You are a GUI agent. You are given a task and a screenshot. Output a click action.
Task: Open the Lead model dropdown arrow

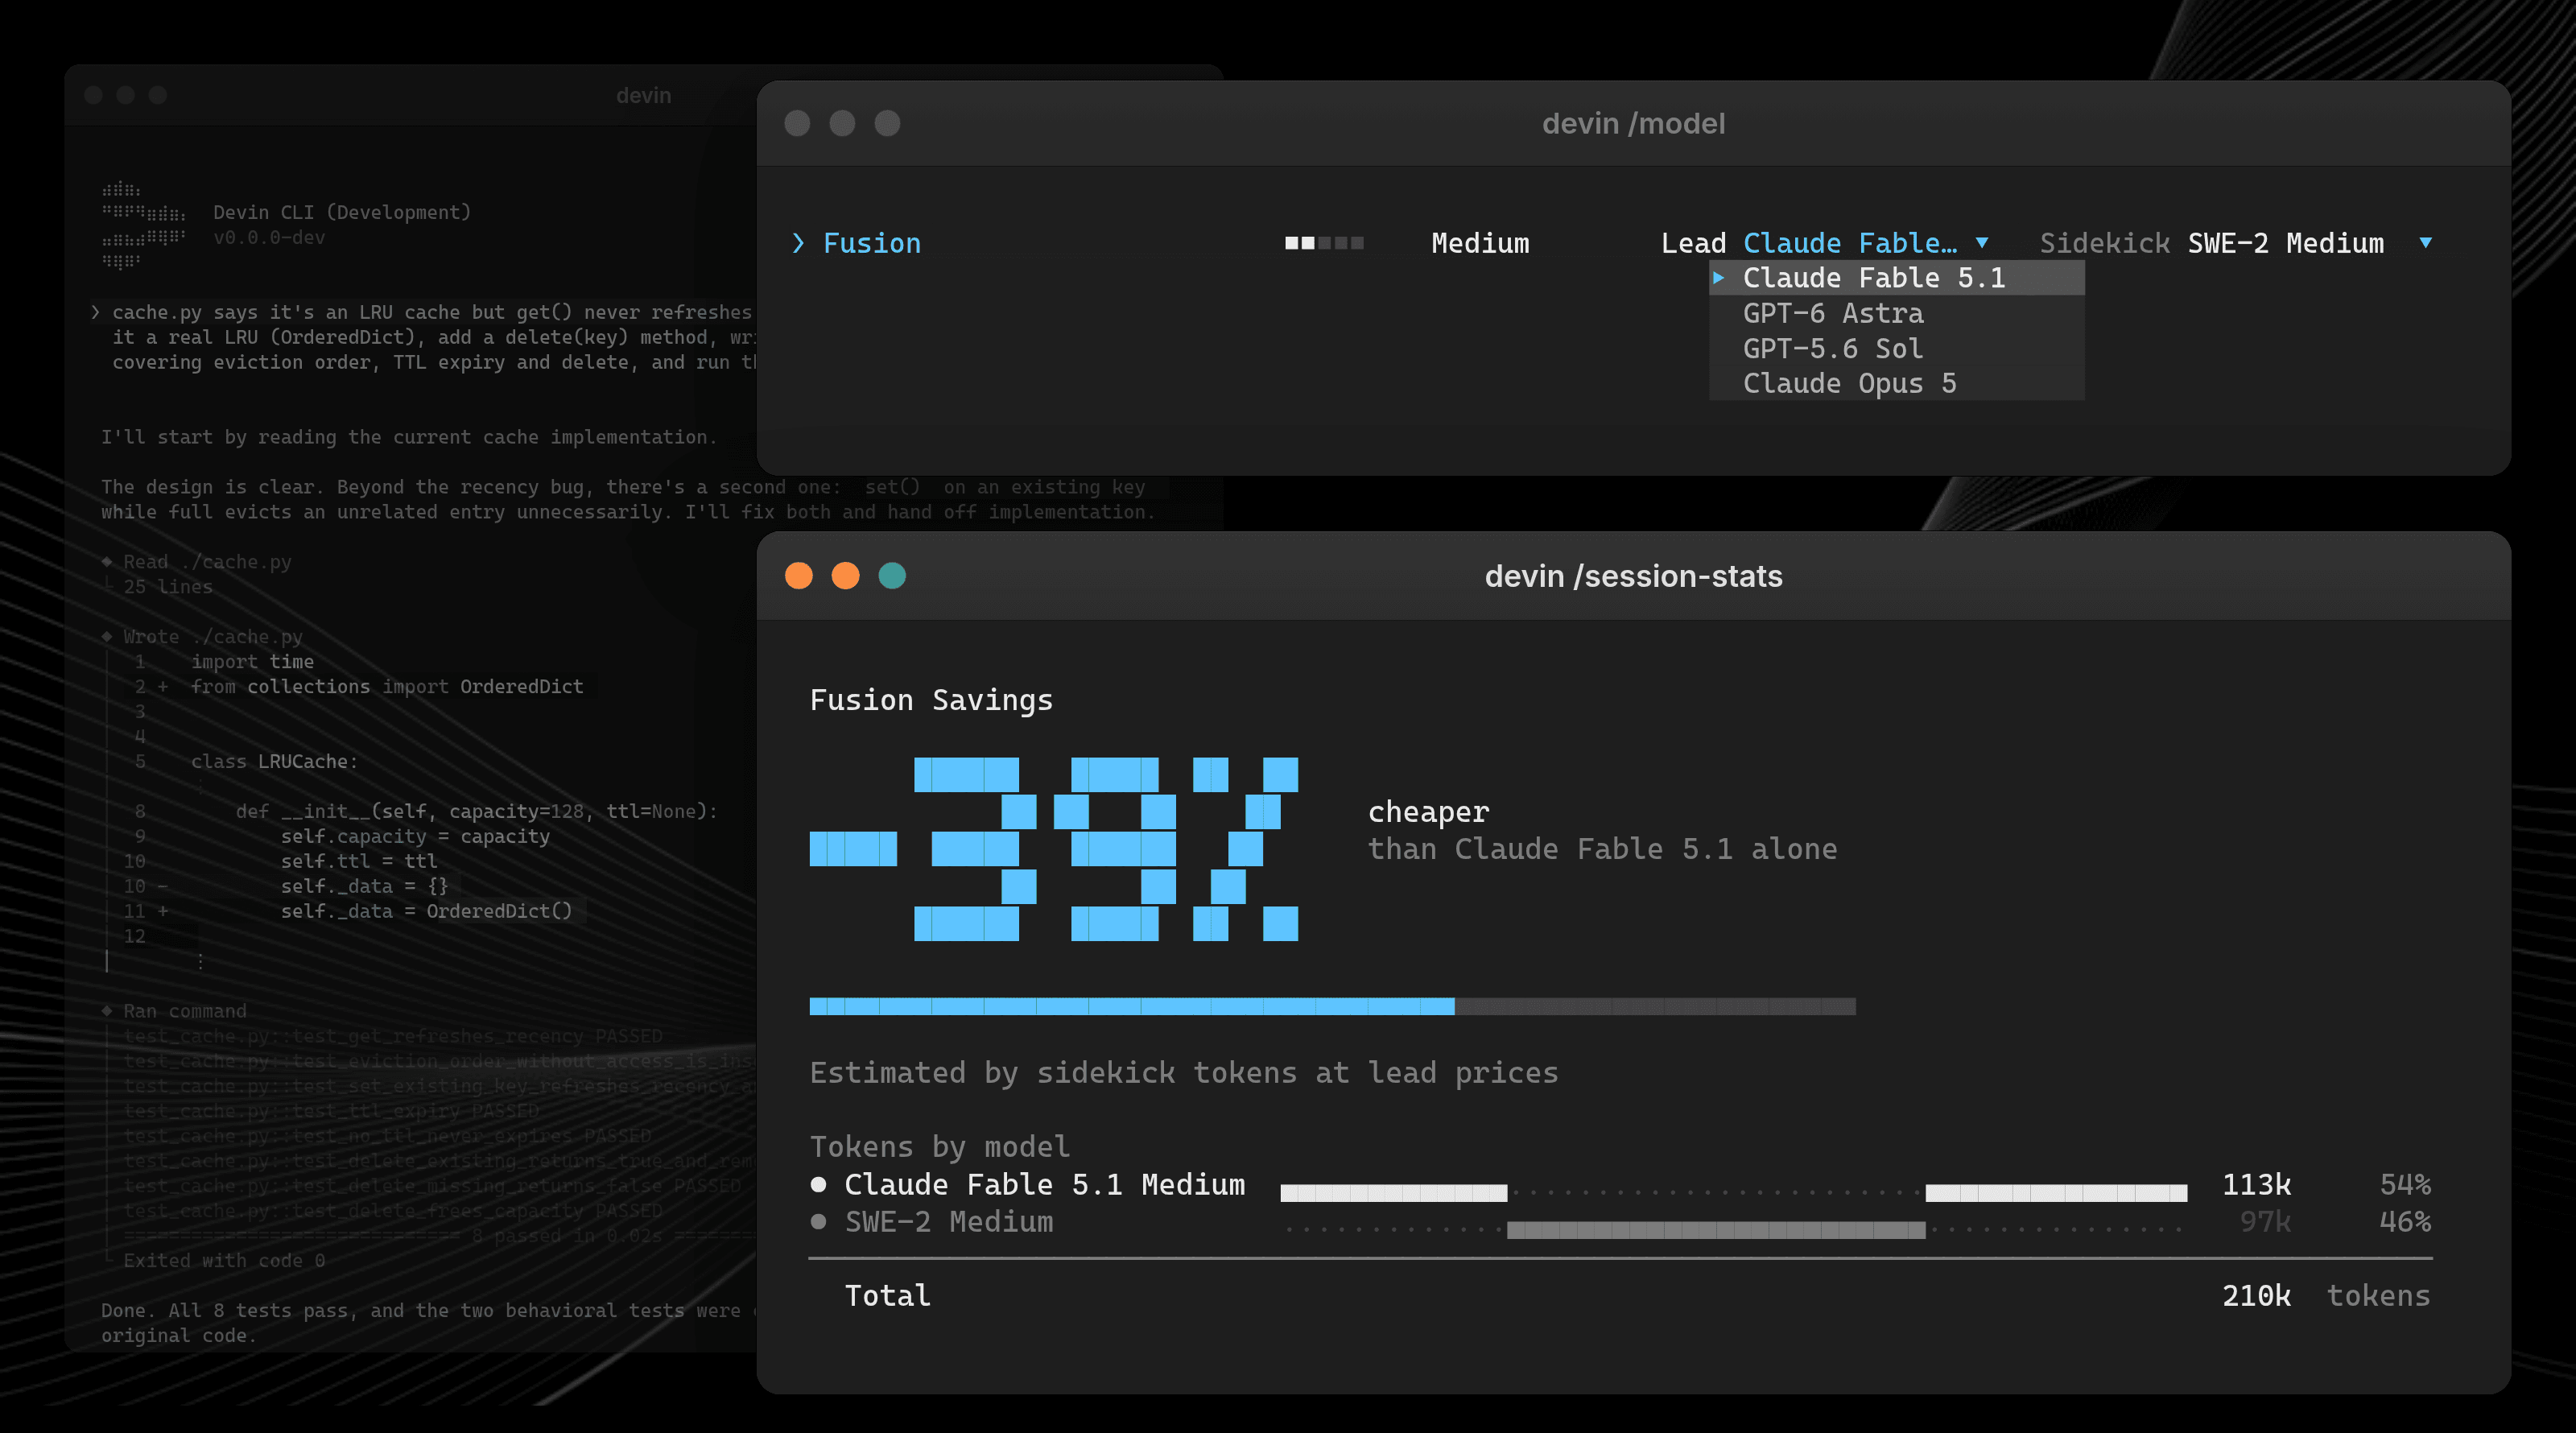click(x=1982, y=243)
